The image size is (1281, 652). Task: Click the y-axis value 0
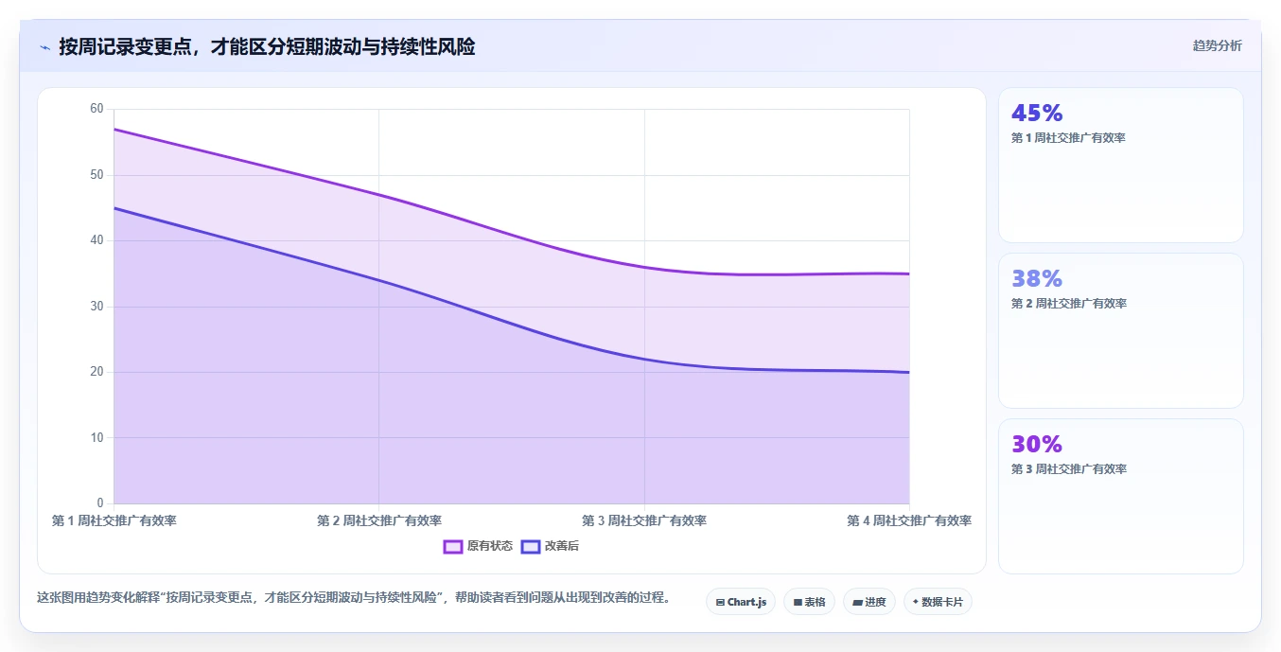click(x=100, y=503)
